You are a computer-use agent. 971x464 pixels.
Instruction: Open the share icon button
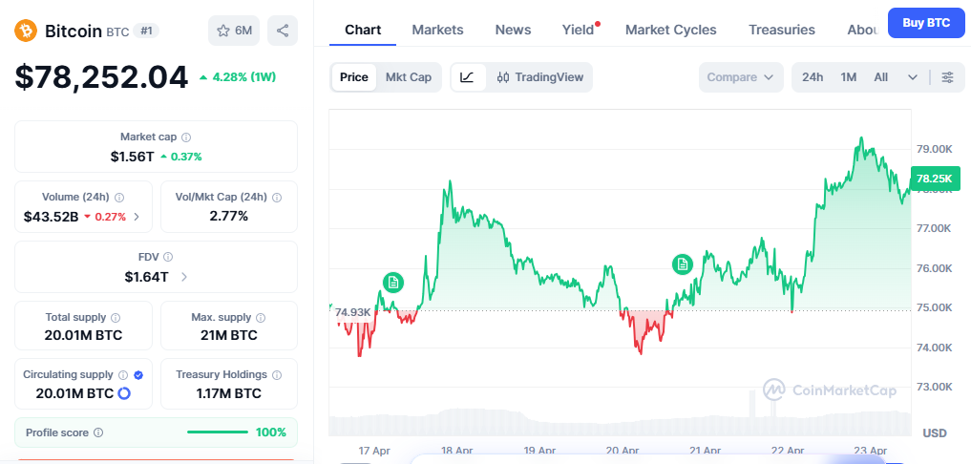click(x=283, y=31)
